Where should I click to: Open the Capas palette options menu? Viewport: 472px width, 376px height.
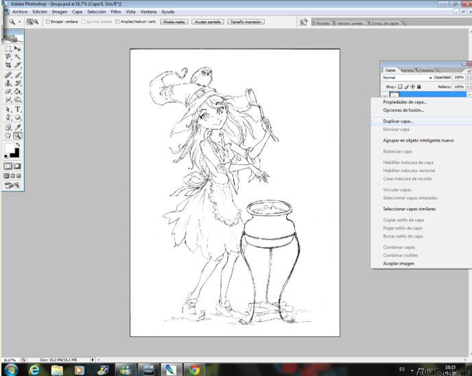(x=469, y=71)
